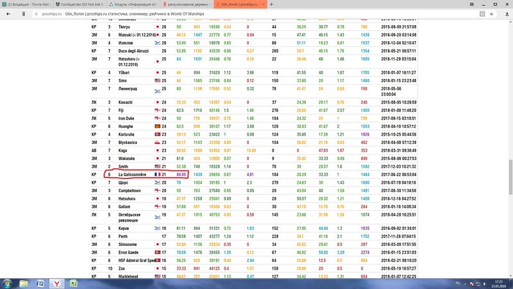The height and width of the screenshot is (289, 513).
Task: Open the Windows Start menu
Action: point(8,283)
